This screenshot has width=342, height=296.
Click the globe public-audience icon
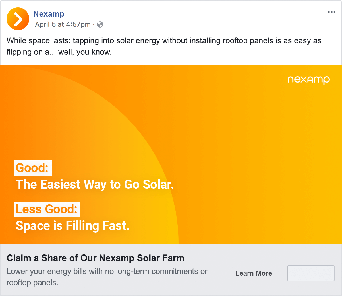coord(100,24)
